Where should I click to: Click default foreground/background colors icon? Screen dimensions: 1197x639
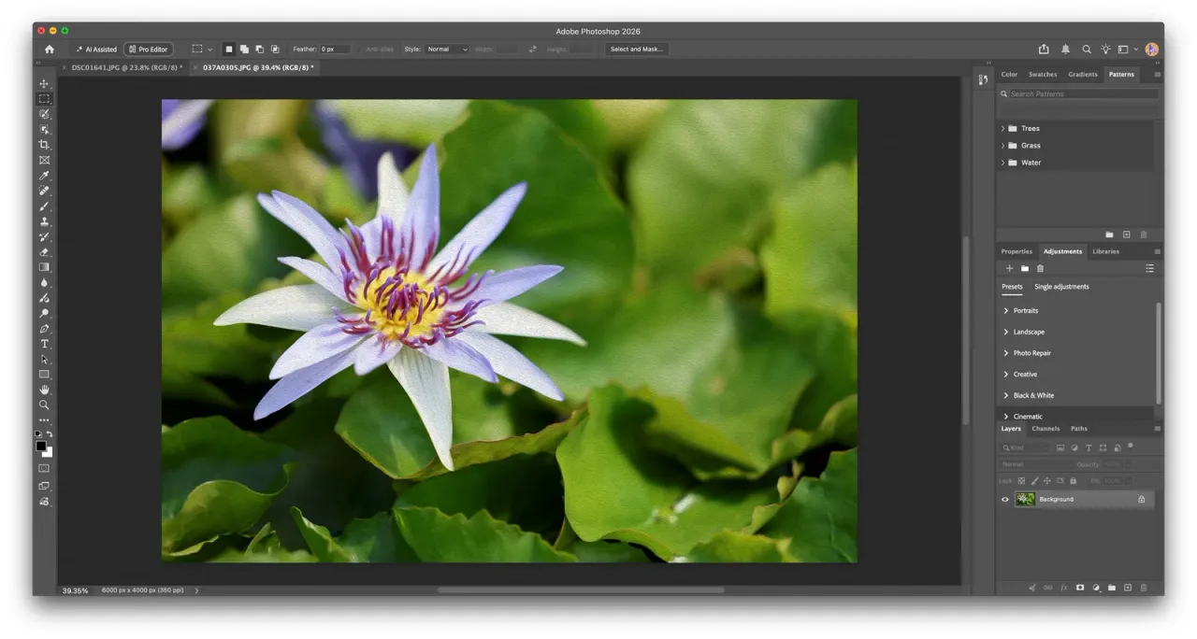[x=38, y=434]
